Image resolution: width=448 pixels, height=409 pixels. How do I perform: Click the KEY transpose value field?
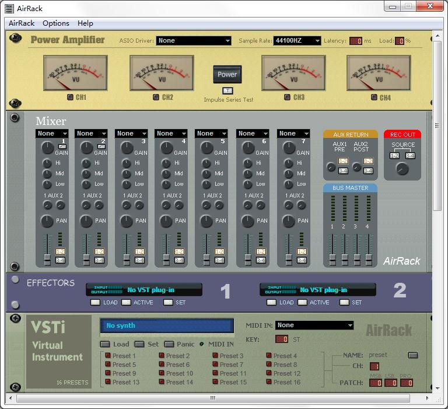(282, 339)
